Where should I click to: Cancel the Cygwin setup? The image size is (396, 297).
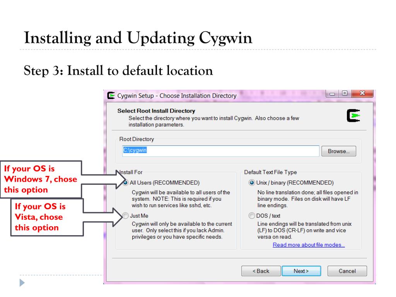(x=347, y=271)
